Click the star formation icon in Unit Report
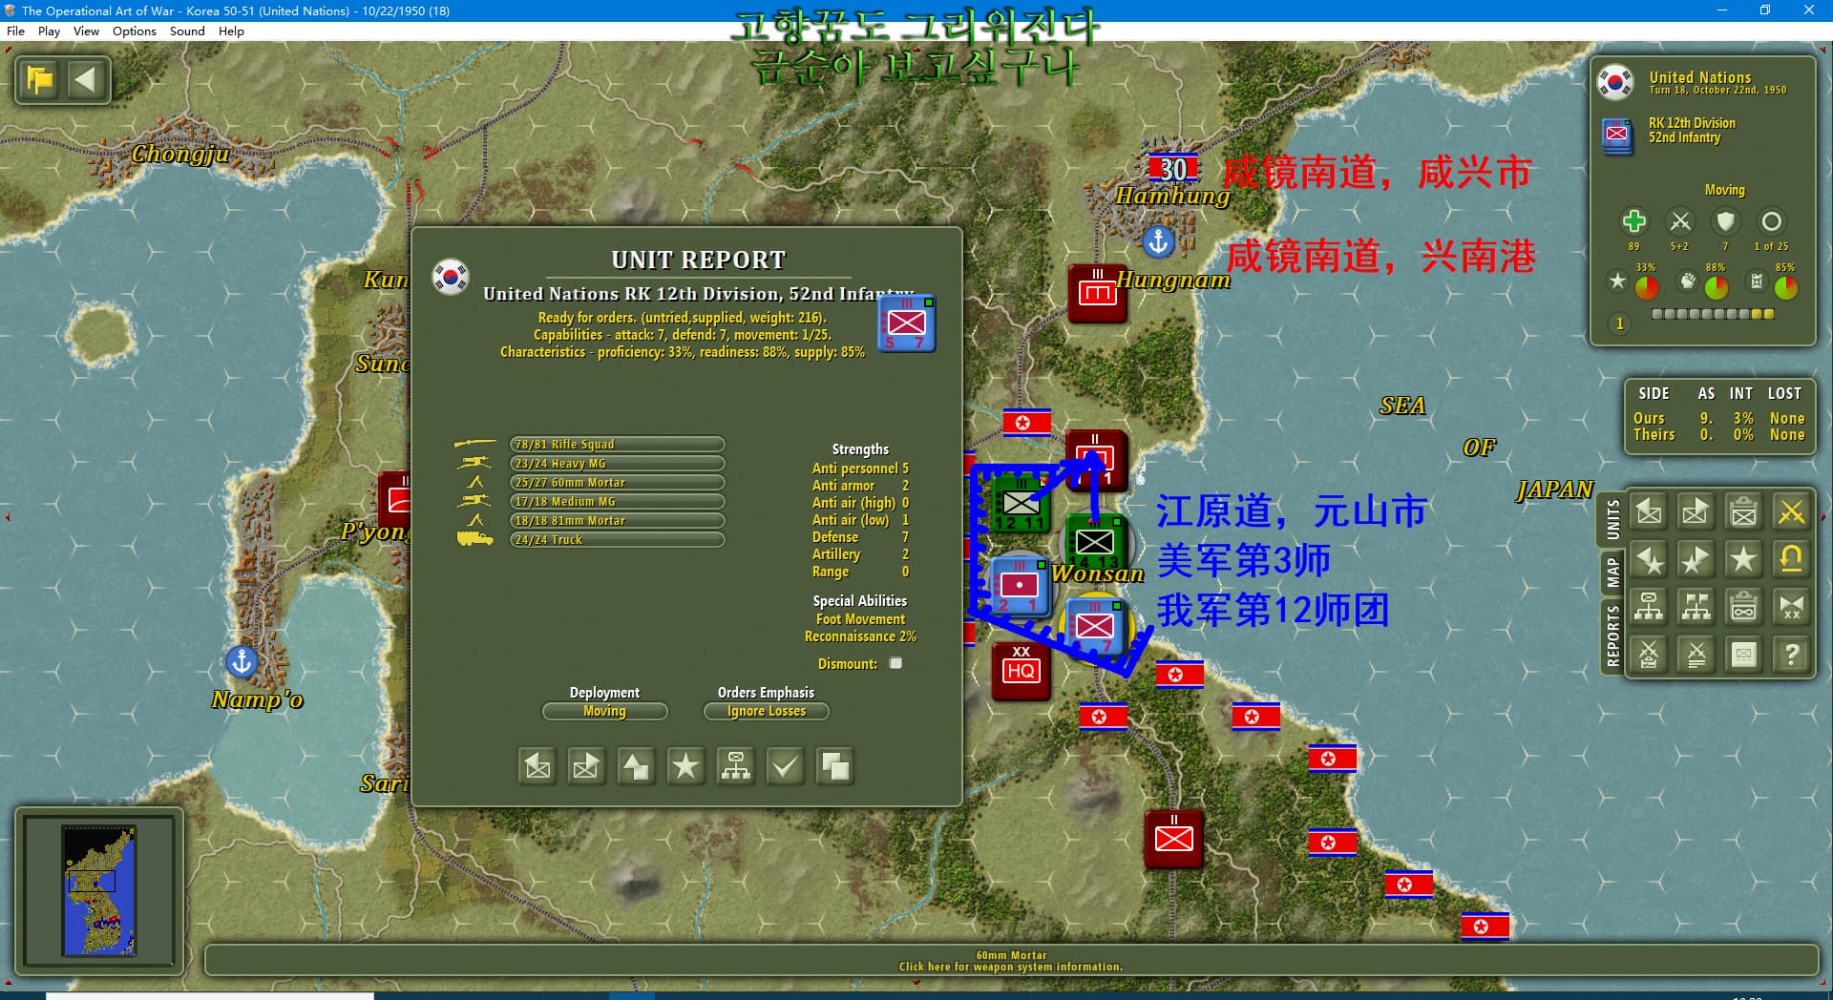The width and height of the screenshot is (1833, 1000). coord(685,766)
